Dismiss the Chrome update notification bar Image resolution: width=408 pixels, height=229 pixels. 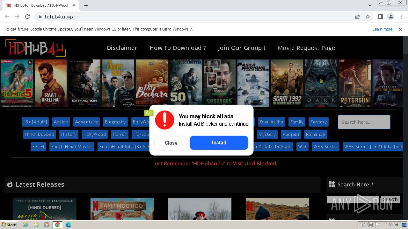coord(400,29)
